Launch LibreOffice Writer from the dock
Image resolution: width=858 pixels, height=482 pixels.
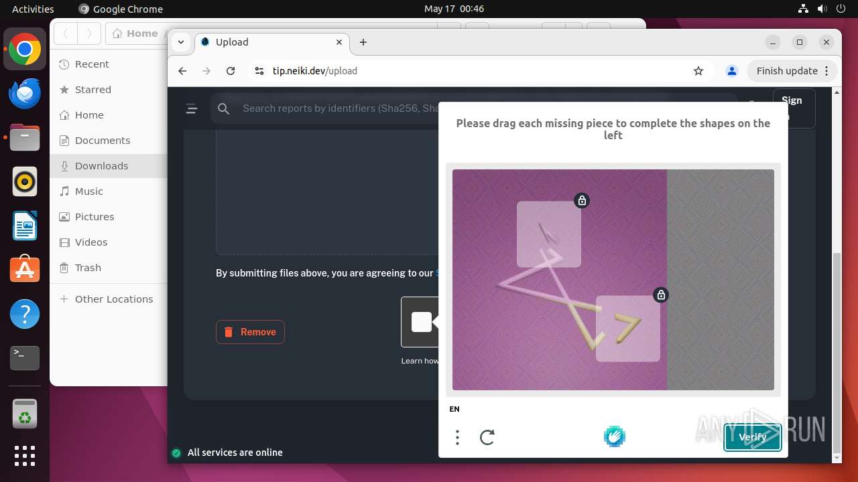[x=25, y=226]
